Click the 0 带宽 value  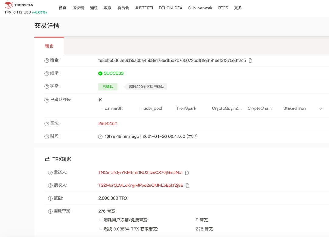click(202, 220)
